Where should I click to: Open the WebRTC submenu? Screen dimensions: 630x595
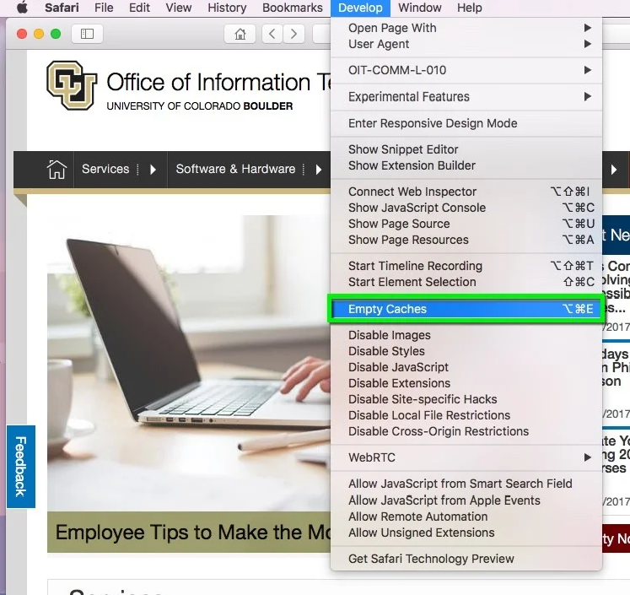tap(466, 457)
